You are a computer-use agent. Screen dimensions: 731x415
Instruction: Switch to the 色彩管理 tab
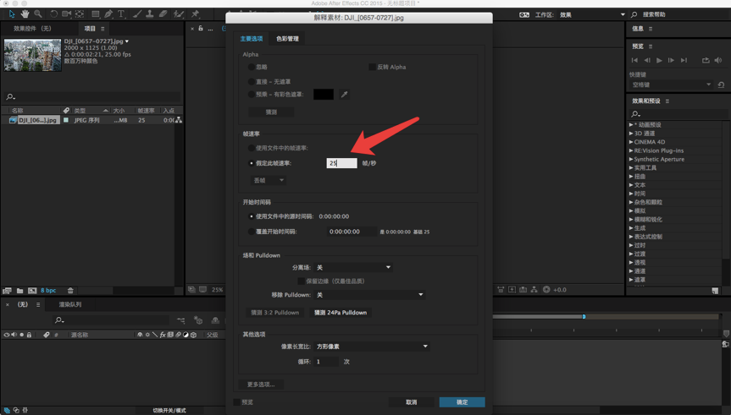(287, 39)
